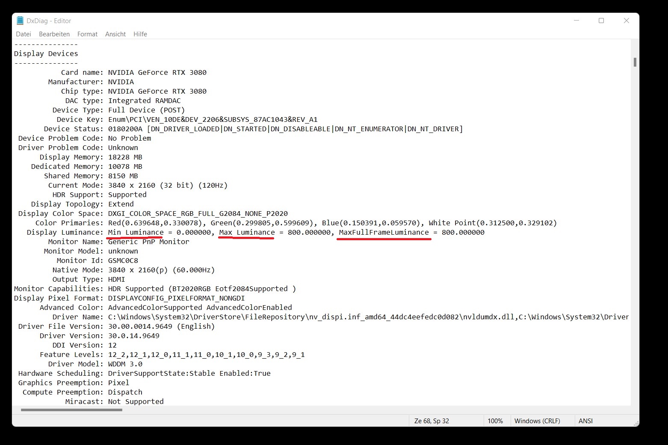Click the 'Max Luminance' text
The image size is (668, 445).
click(247, 232)
